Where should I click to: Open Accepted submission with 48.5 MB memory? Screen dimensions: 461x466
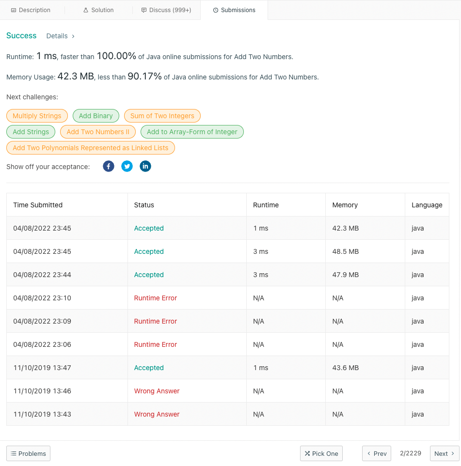click(149, 251)
